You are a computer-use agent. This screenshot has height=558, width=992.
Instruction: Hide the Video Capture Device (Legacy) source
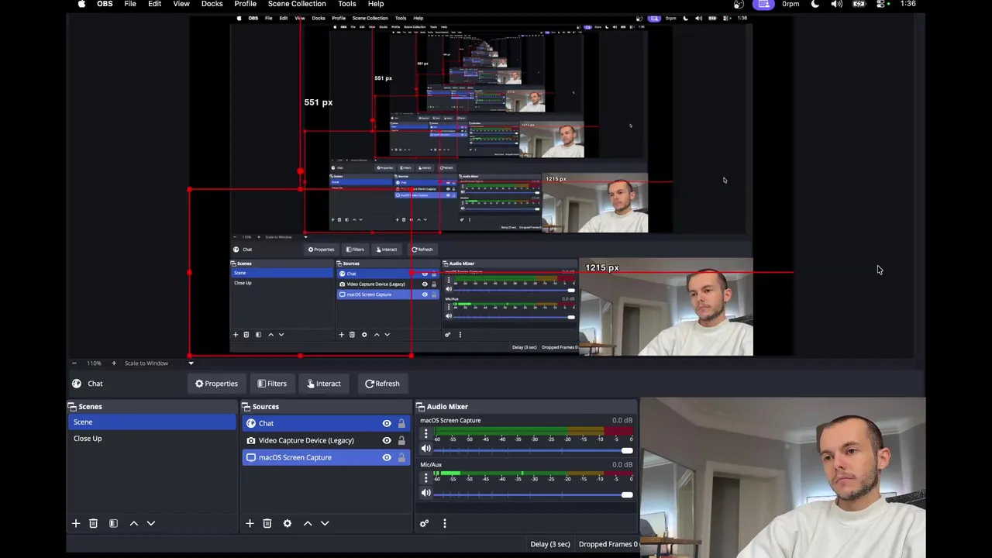(x=387, y=440)
